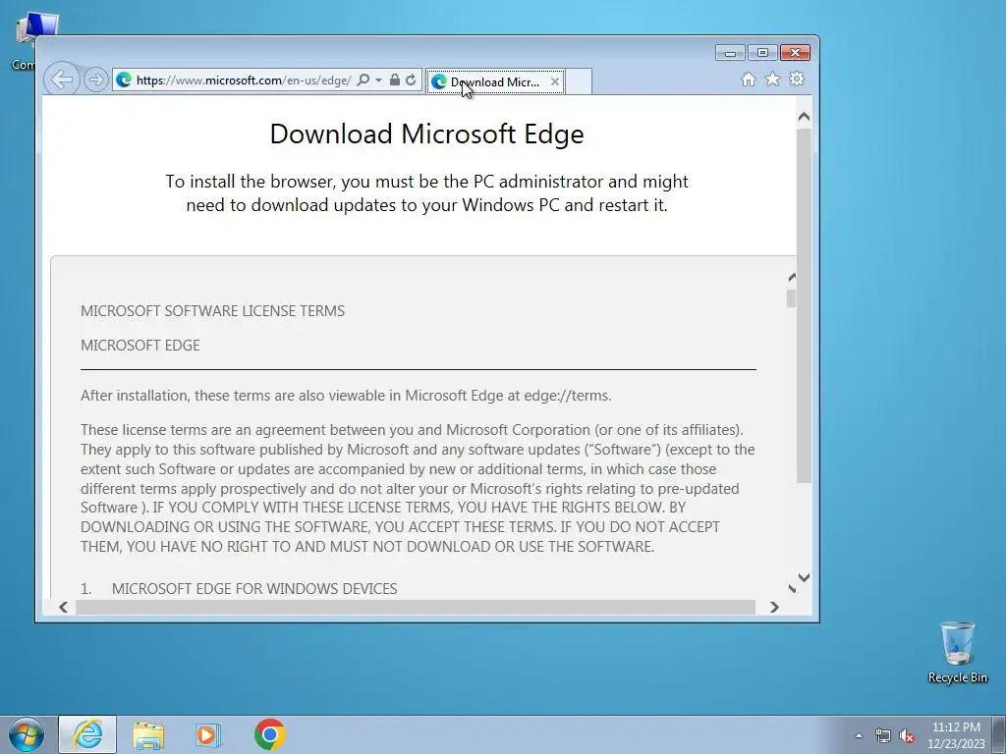Click horizontal scrollbar right arrow
The height and width of the screenshot is (754, 1006).
pyautogui.click(x=774, y=607)
